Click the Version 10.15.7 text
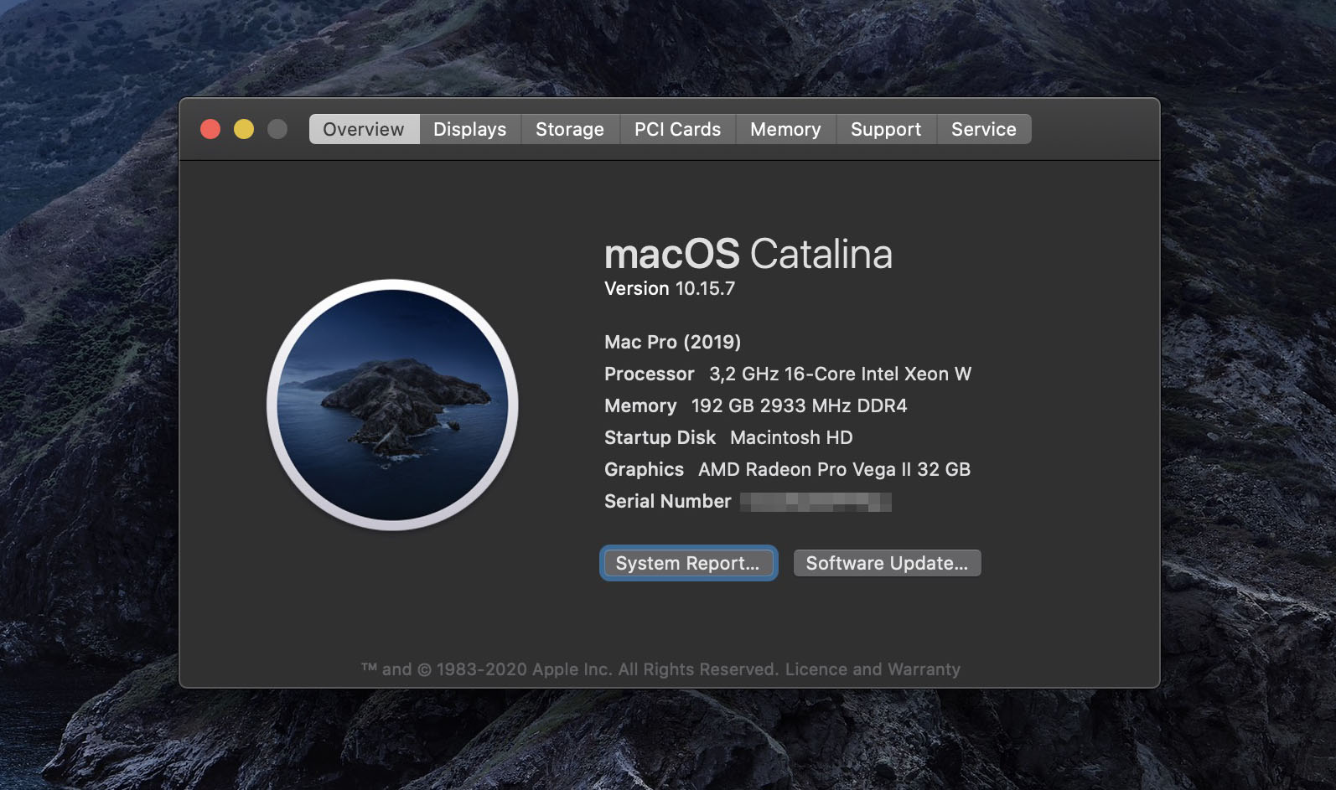The height and width of the screenshot is (790, 1336). pos(670,288)
